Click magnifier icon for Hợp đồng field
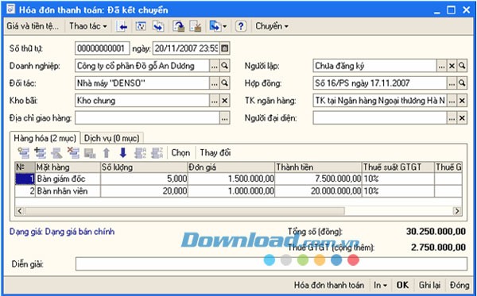477x296 pixels. pos(462,83)
